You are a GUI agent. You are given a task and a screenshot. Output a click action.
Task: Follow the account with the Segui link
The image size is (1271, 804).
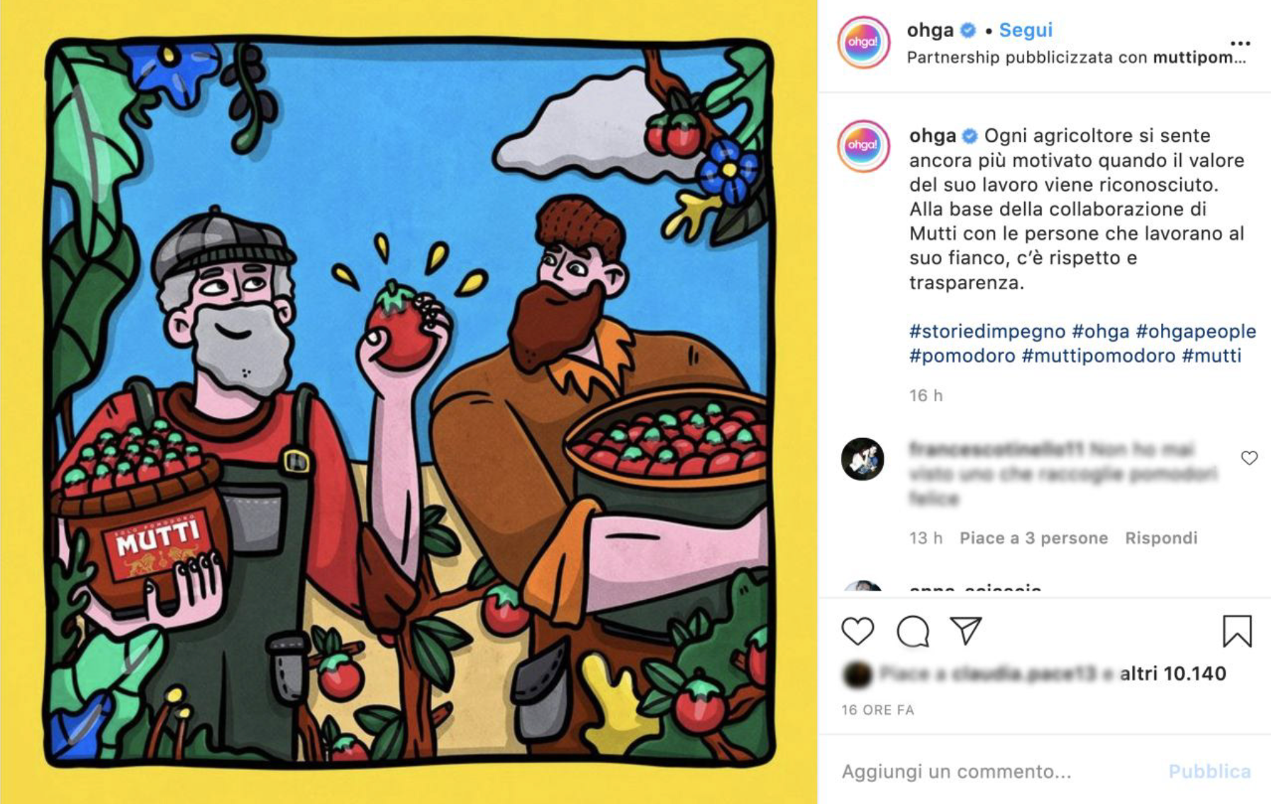pos(1026,30)
